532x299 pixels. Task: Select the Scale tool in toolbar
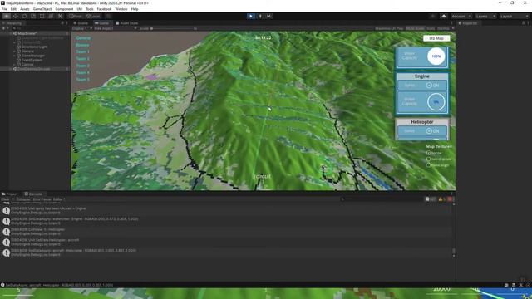click(33, 16)
